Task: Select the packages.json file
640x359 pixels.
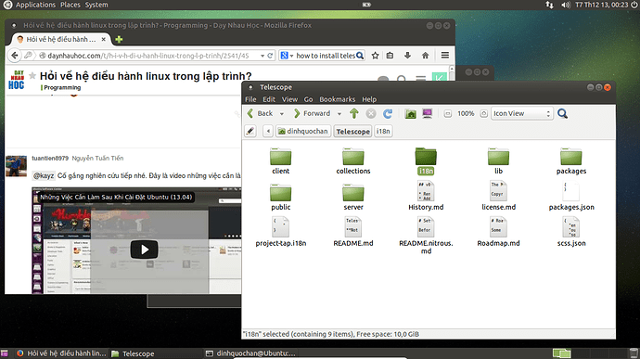Action: [x=571, y=196]
